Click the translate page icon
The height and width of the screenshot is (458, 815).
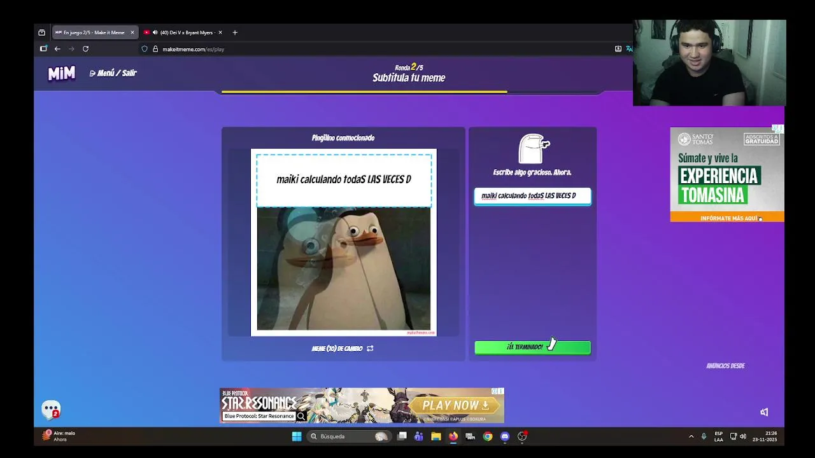point(629,49)
